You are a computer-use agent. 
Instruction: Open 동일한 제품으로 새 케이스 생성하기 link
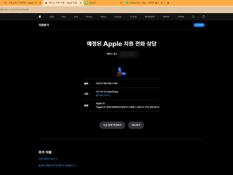pyautogui.click(x=57, y=165)
